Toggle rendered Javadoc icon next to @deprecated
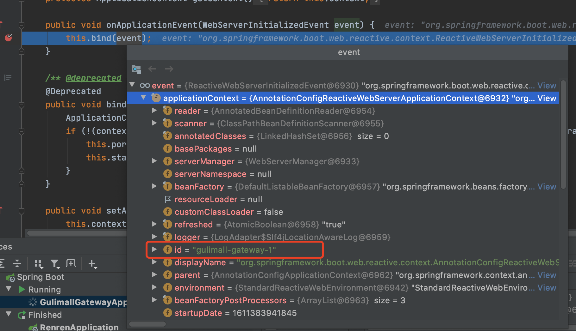This screenshot has width=576, height=331. point(8,78)
